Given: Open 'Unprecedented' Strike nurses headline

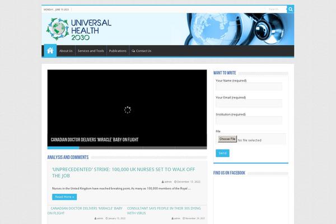Looking at the screenshot, I should point(123,172).
